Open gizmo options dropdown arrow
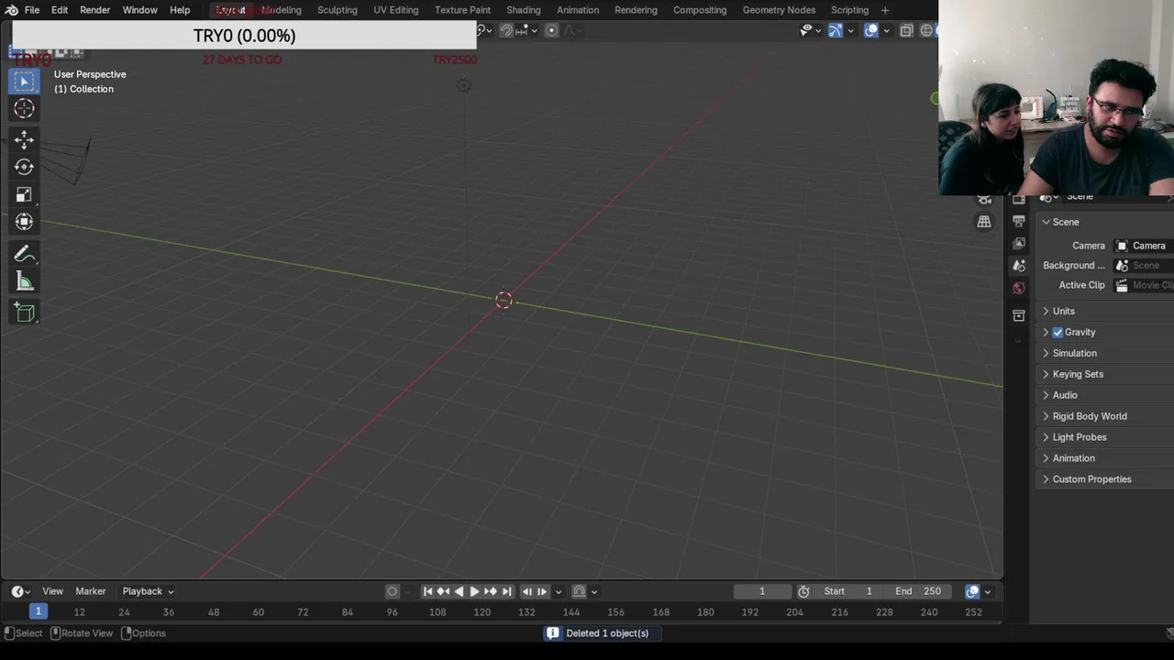The image size is (1174, 660). pos(850,30)
